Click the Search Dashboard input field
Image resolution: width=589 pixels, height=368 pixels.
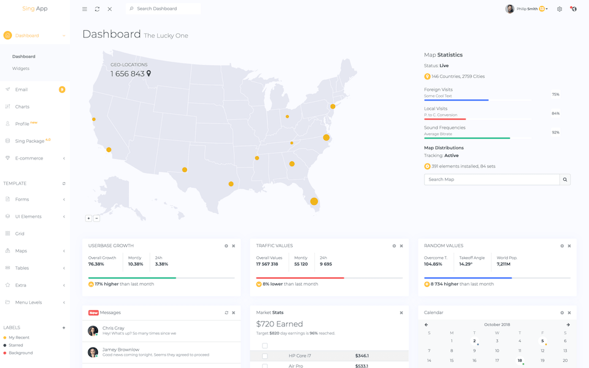click(x=166, y=9)
